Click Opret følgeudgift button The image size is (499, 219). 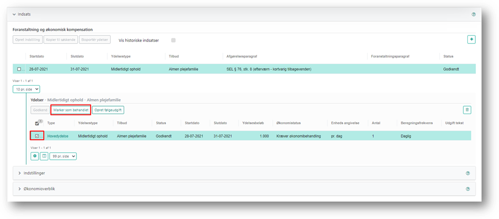(108, 110)
